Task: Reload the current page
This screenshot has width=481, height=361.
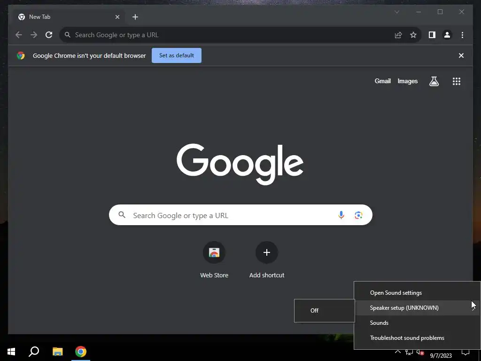Action: [x=49, y=35]
